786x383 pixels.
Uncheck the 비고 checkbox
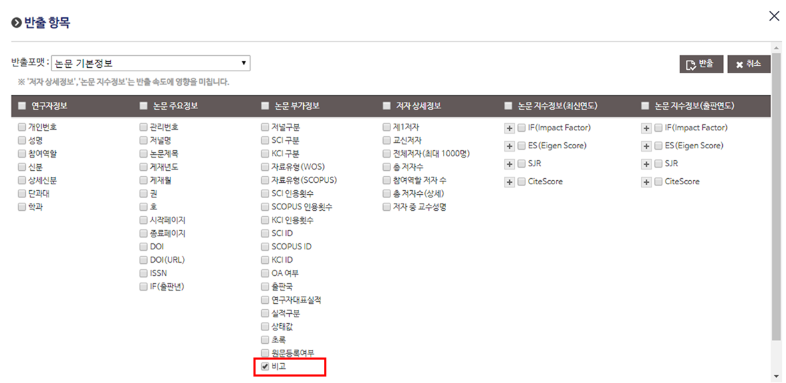coord(265,366)
